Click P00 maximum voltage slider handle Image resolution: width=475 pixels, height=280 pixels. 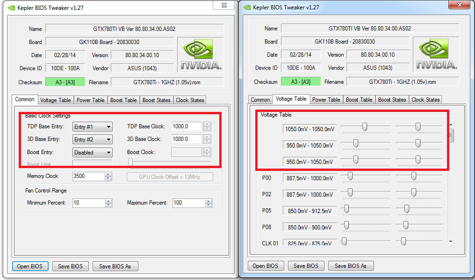click(414, 176)
